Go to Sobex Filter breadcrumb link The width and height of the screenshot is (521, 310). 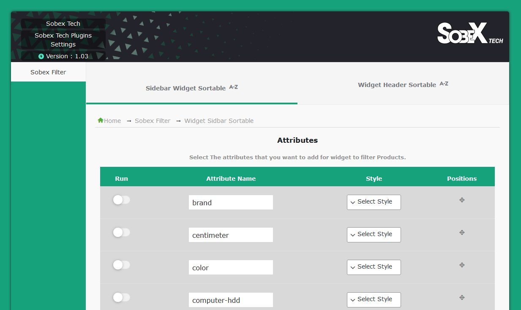click(153, 121)
